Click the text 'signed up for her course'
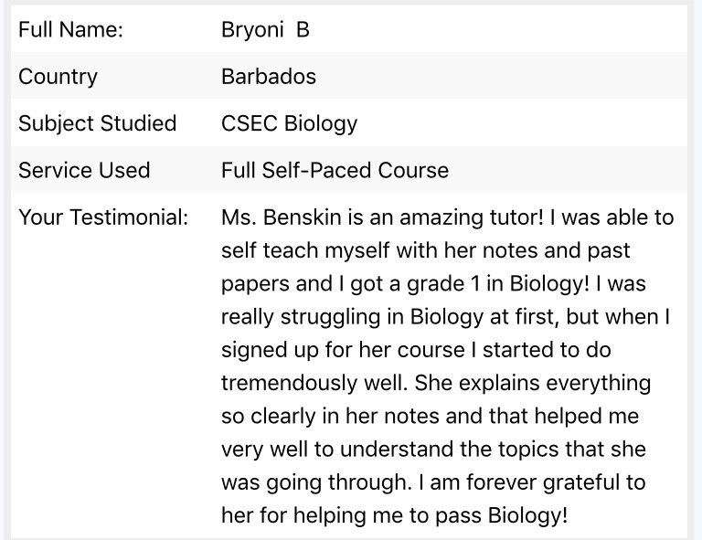702x540 pixels. tap(343, 350)
